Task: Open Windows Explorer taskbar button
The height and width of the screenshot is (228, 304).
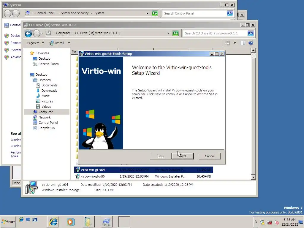Action: click(x=88, y=221)
